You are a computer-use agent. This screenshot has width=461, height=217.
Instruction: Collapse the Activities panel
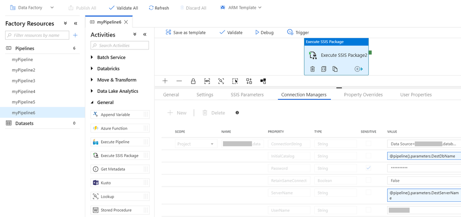144,35
